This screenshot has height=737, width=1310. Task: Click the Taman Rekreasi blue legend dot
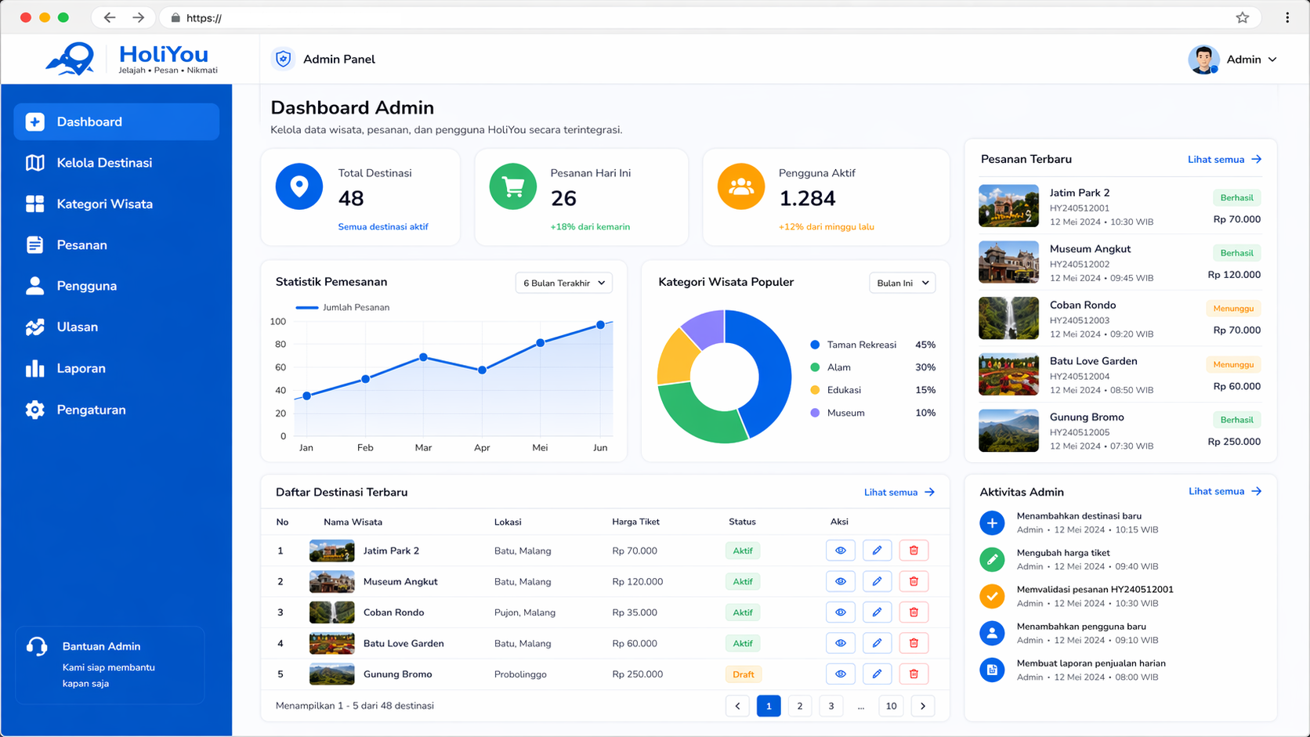coord(815,345)
